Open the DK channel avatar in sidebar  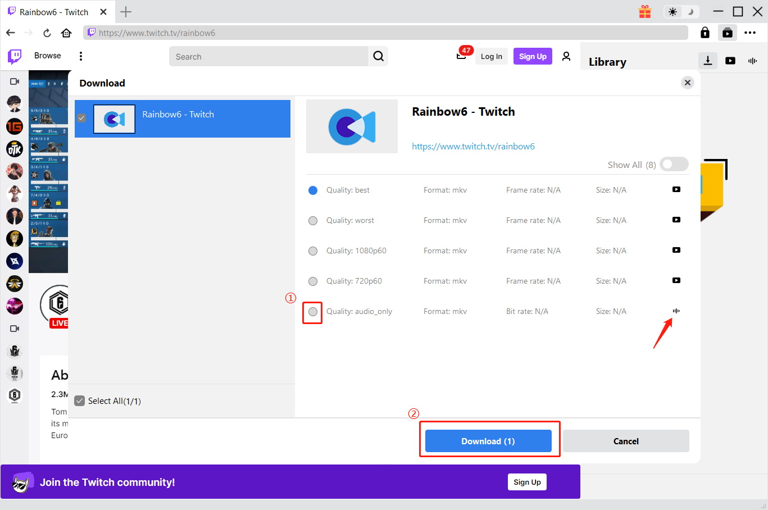(15, 149)
